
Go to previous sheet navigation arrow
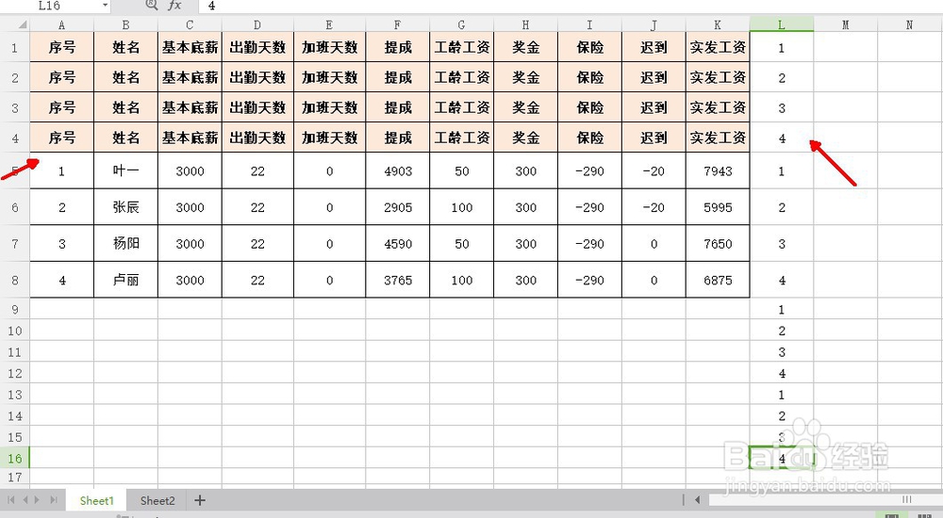click(x=25, y=499)
